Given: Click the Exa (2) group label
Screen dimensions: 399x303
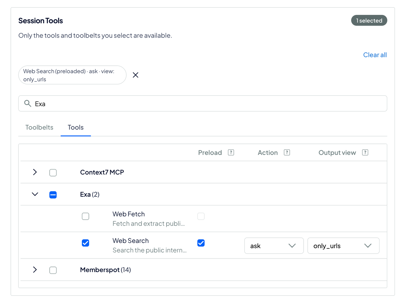Looking at the screenshot, I should tap(90, 195).
